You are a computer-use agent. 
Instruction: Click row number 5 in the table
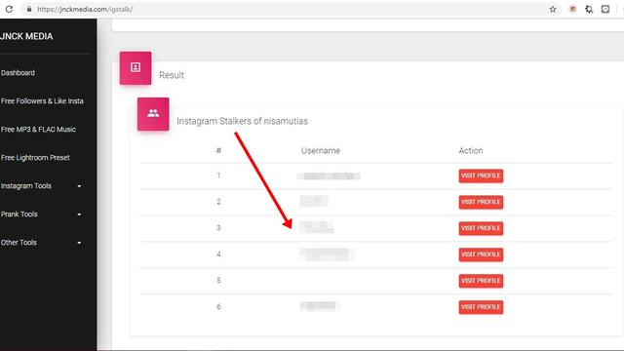218,281
